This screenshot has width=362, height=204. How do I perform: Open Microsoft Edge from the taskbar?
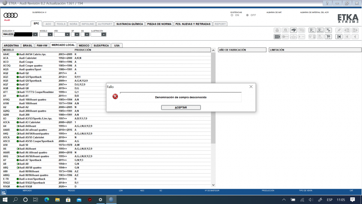(x=46, y=200)
